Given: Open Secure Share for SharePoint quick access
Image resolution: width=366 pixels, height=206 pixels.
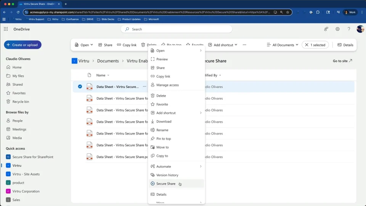Looking at the screenshot, I should [32, 157].
